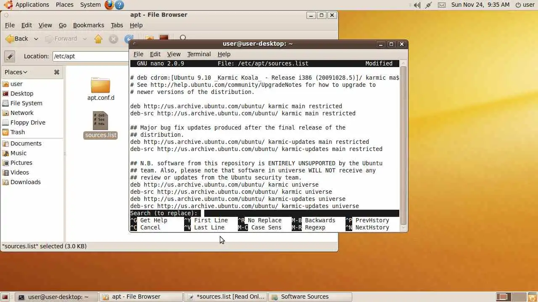The height and width of the screenshot is (302, 538).
Task: Click the terminal window menu icon in titlebar
Action: (x=134, y=44)
